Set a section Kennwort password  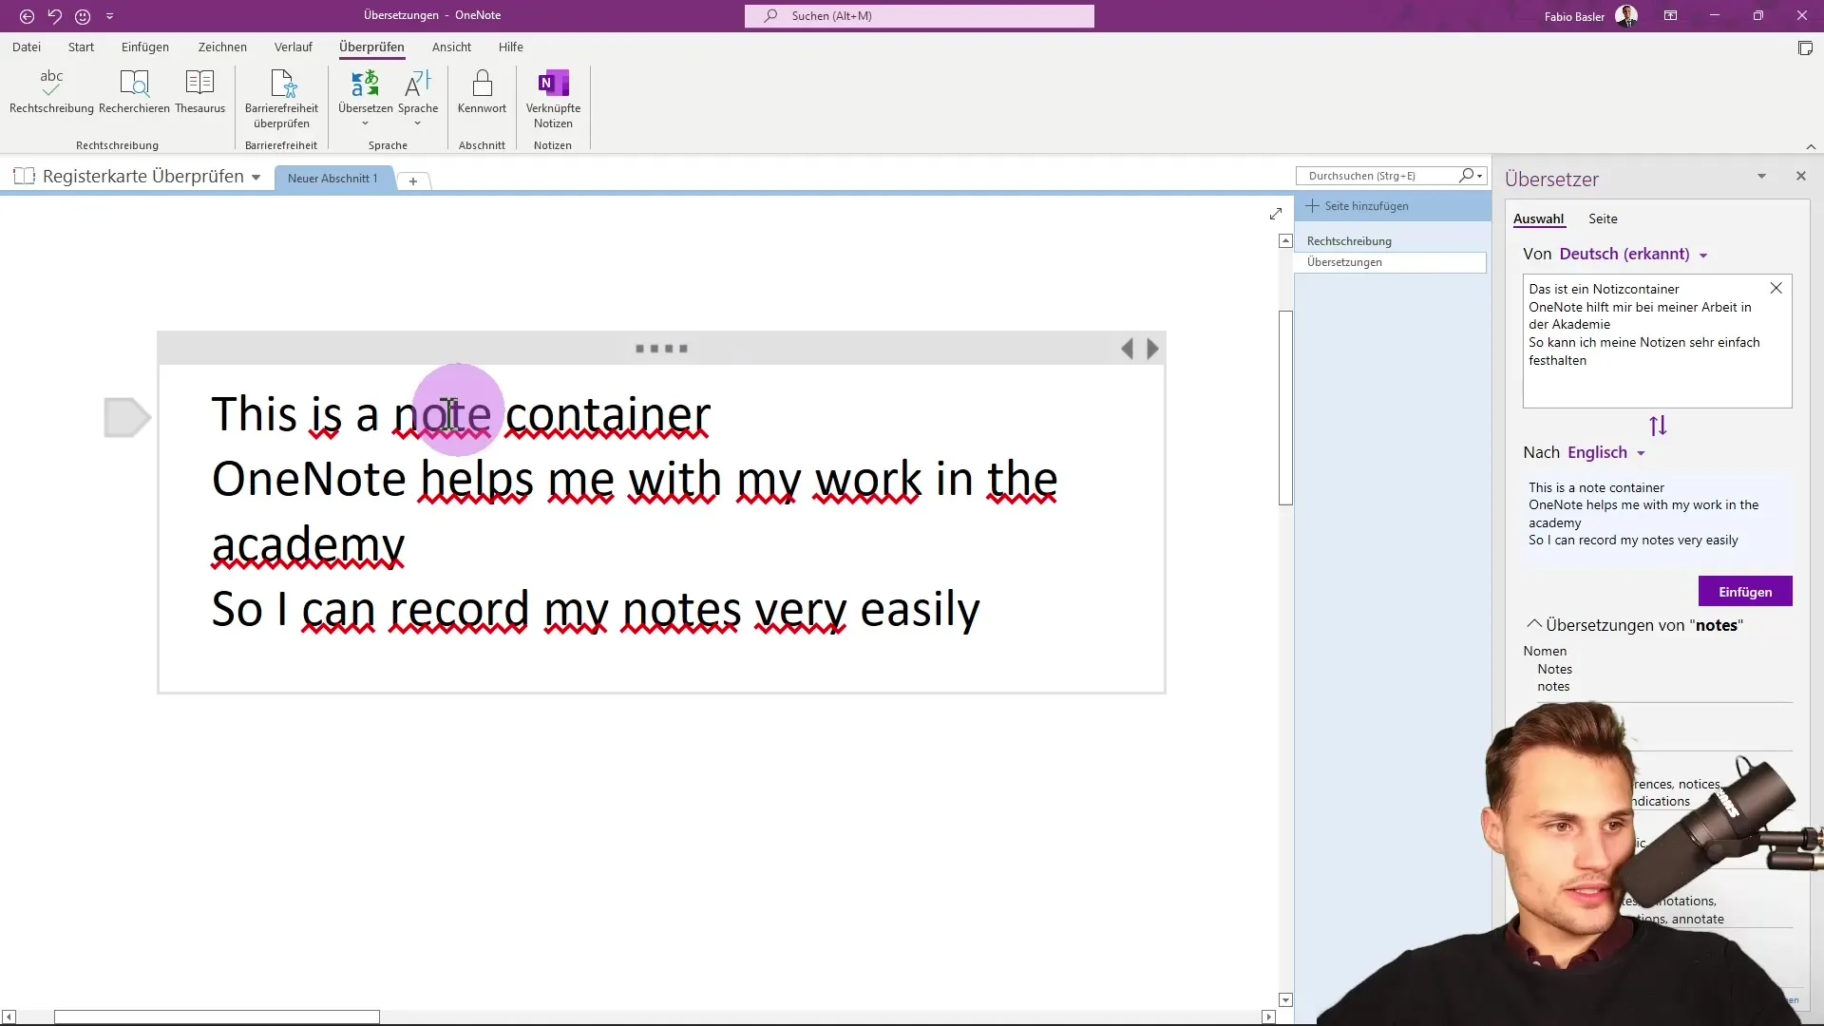coord(482,92)
